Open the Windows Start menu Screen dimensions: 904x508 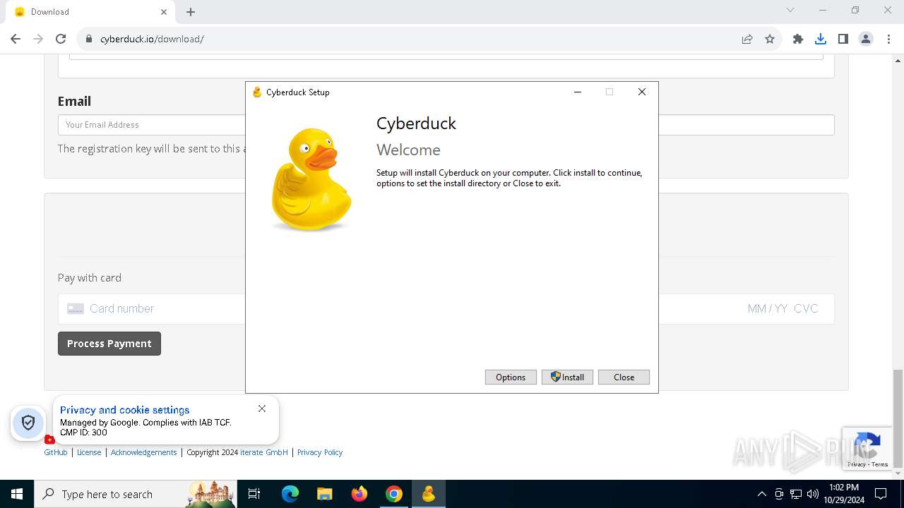[17, 494]
